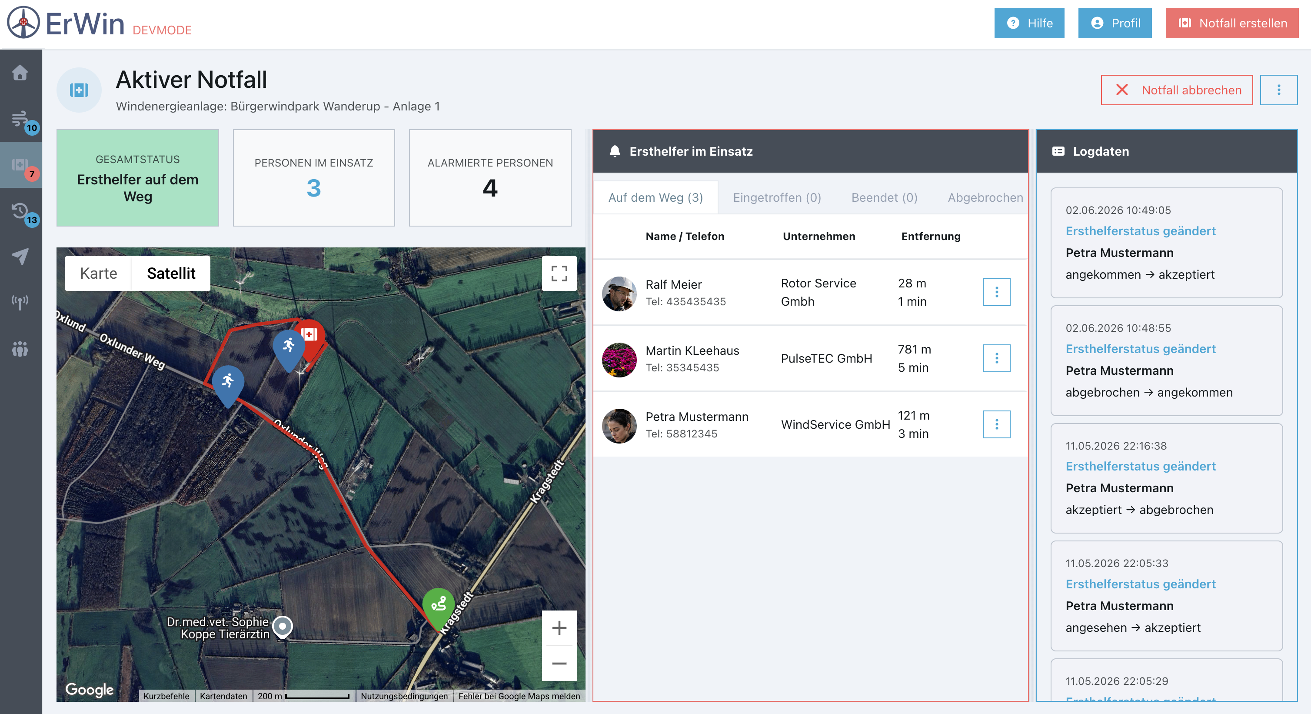This screenshot has height=714, width=1311.
Task: Enter fullscreen map view
Action: [x=559, y=274]
